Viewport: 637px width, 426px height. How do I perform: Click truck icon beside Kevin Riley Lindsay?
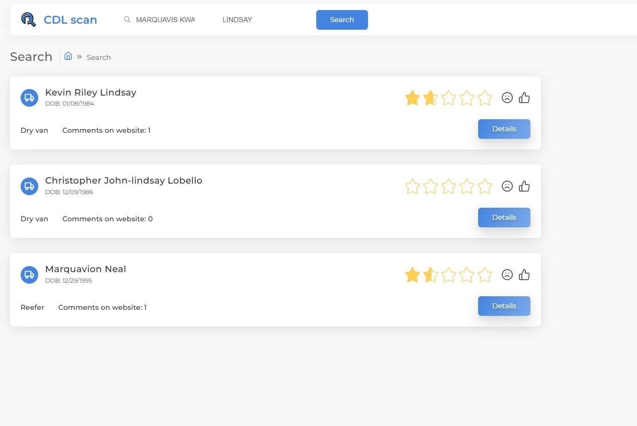click(x=29, y=98)
